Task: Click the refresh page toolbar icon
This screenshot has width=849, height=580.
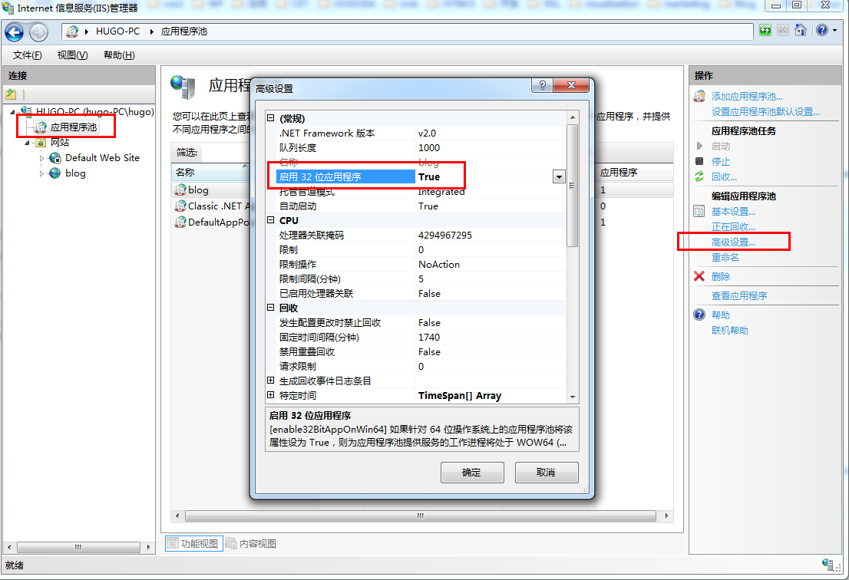Action: (x=765, y=30)
